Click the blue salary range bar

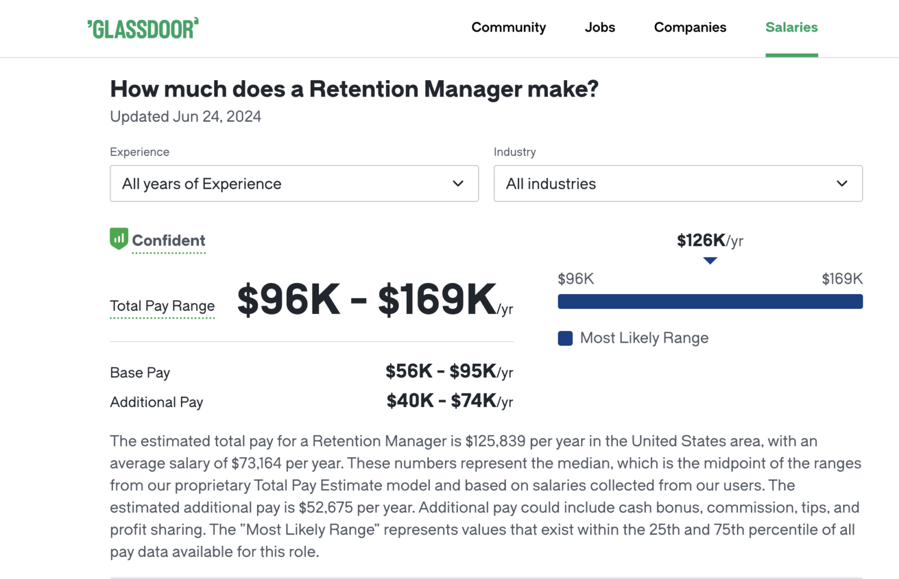710,301
